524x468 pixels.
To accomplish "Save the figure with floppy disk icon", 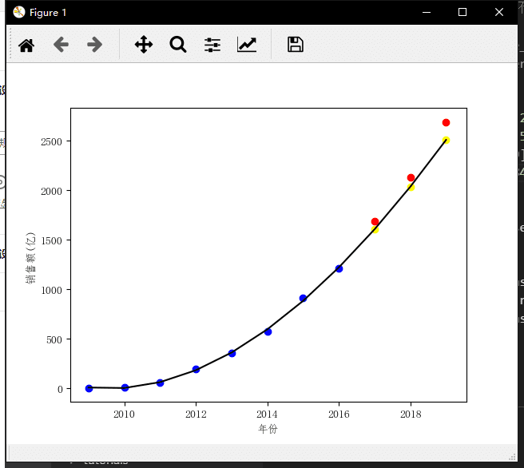I will pyautogui.click(x=296, y=45).
